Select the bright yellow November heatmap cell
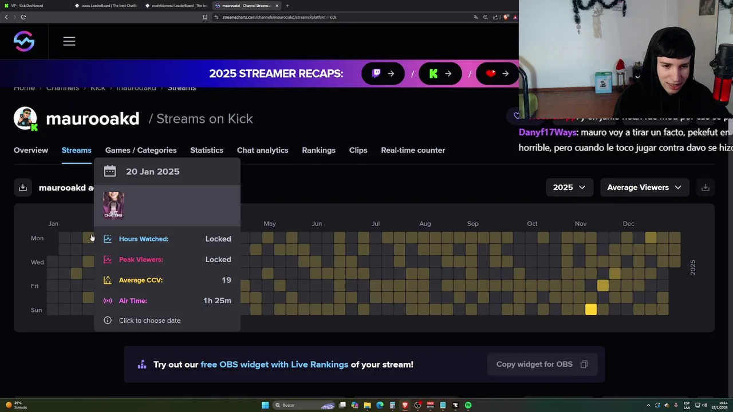733x412 pixels. [x=591, y=310]
